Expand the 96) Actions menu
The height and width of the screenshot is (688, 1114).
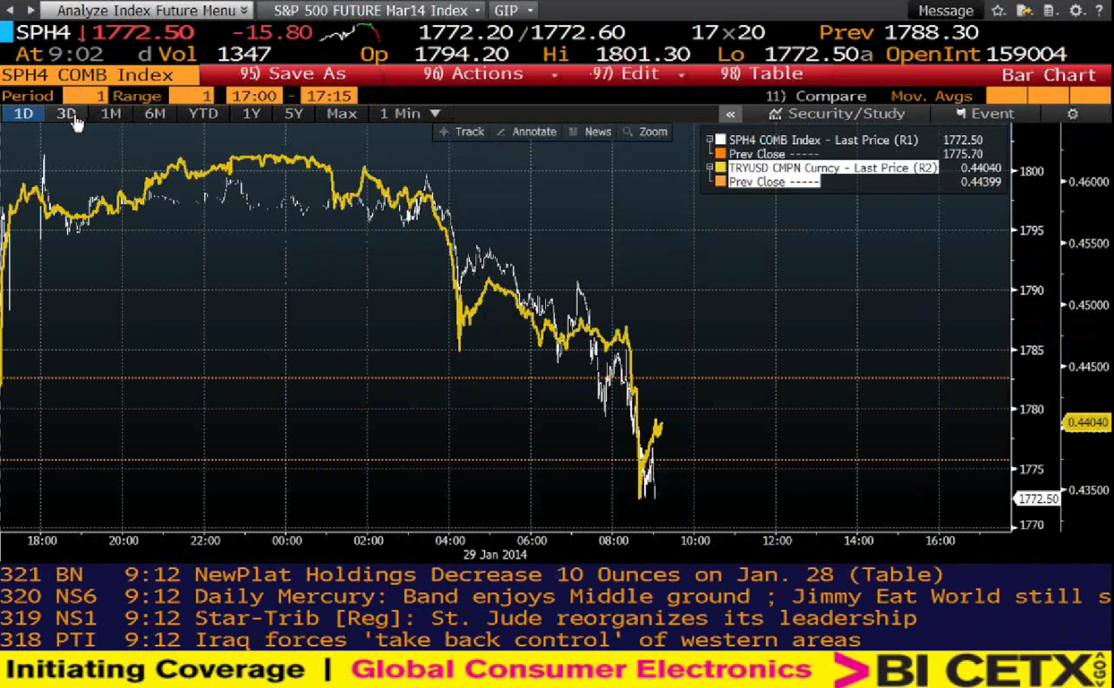(x=490, y=74)
